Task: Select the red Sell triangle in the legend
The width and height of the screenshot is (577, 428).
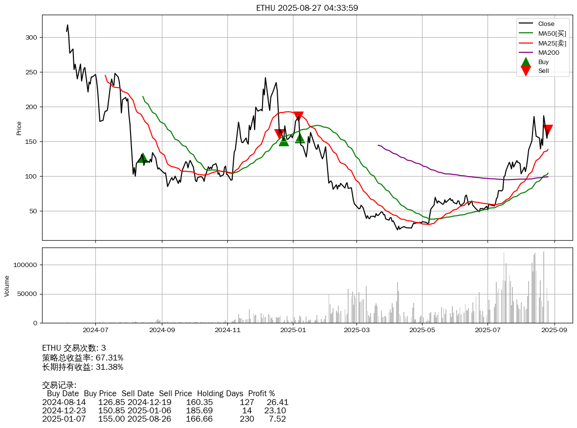Action: tap(526, 71)
